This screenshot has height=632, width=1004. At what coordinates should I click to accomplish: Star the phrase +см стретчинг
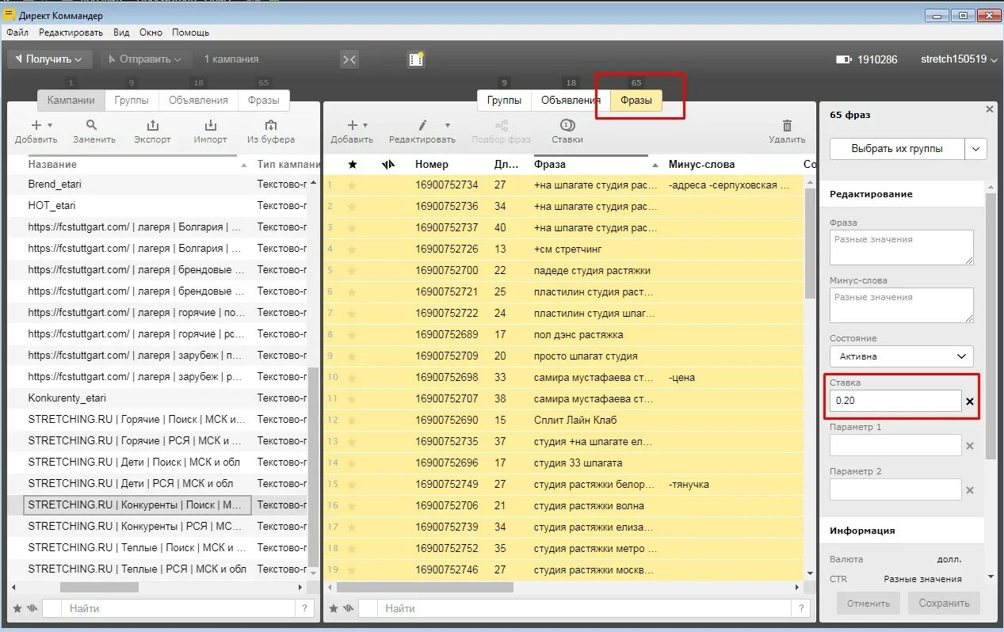click(x=353, y=249)
